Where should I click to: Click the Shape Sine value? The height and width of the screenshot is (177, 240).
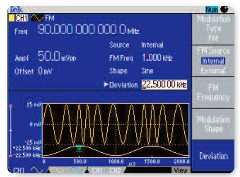click(147, 71)
